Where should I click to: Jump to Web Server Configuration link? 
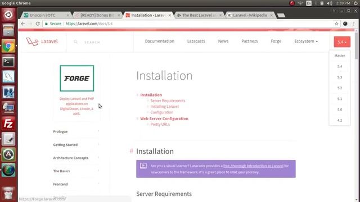point(164,118)
